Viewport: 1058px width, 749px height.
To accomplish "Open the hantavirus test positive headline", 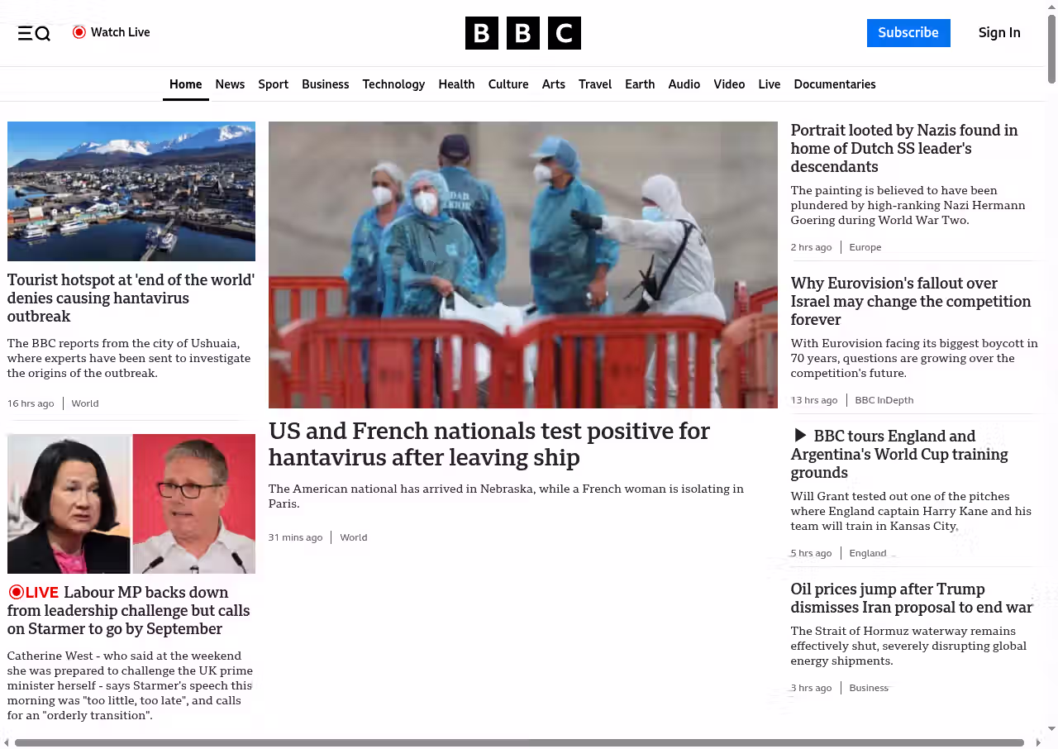I will click(489, 444).
